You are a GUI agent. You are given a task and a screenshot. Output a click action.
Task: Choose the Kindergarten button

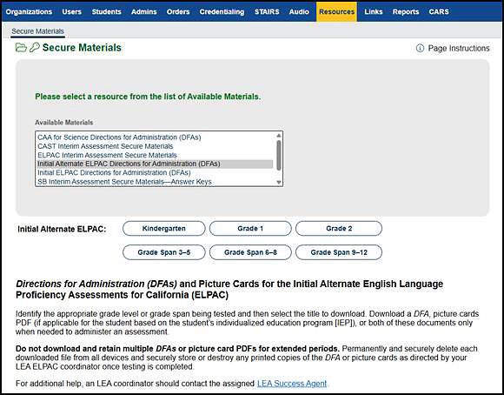pyautogui.click(x=164, y=229)
